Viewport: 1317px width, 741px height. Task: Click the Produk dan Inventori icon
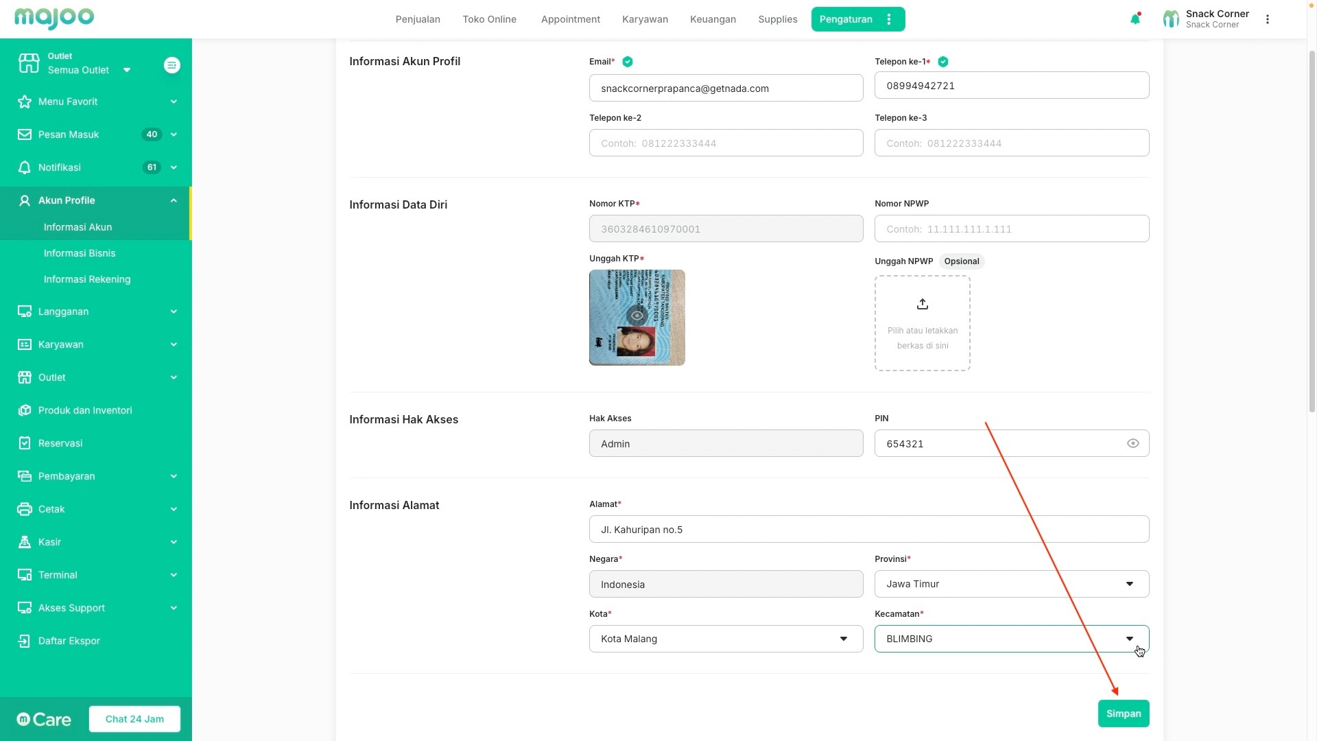point(25,410)
